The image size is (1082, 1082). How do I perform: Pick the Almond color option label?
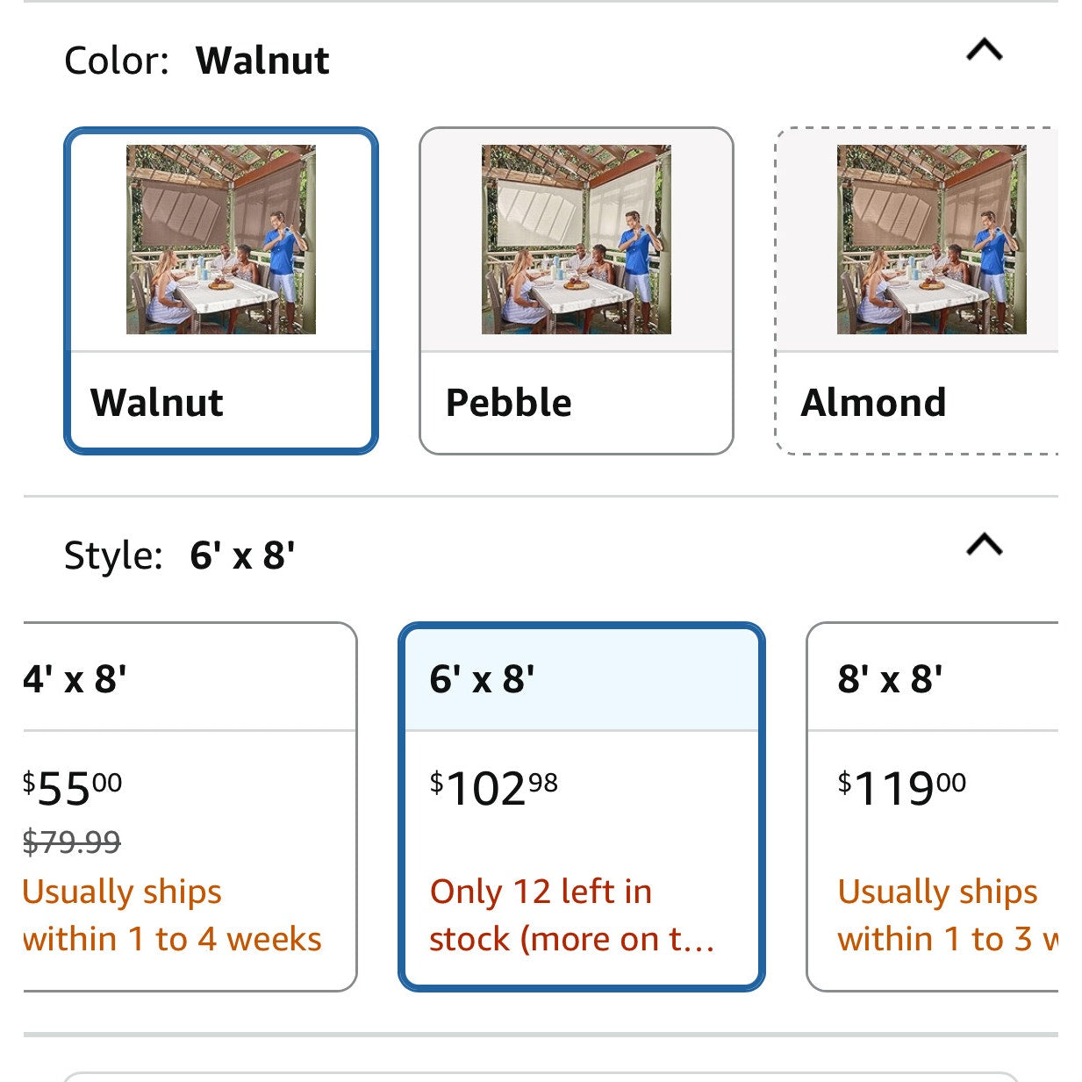[x=873, y=403]
